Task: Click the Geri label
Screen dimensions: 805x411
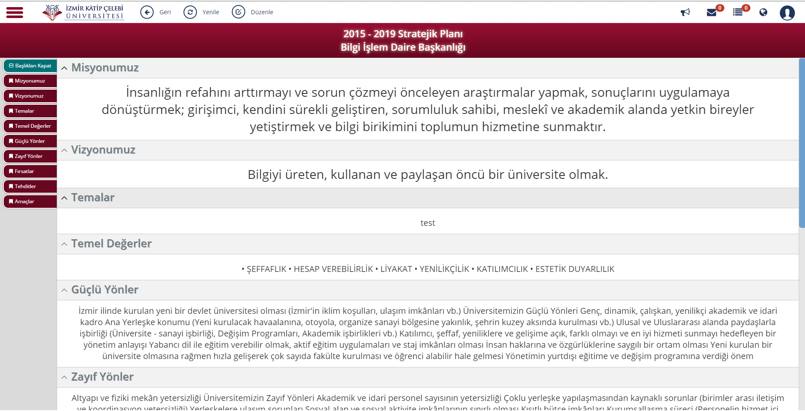Action: click(165, 12)
